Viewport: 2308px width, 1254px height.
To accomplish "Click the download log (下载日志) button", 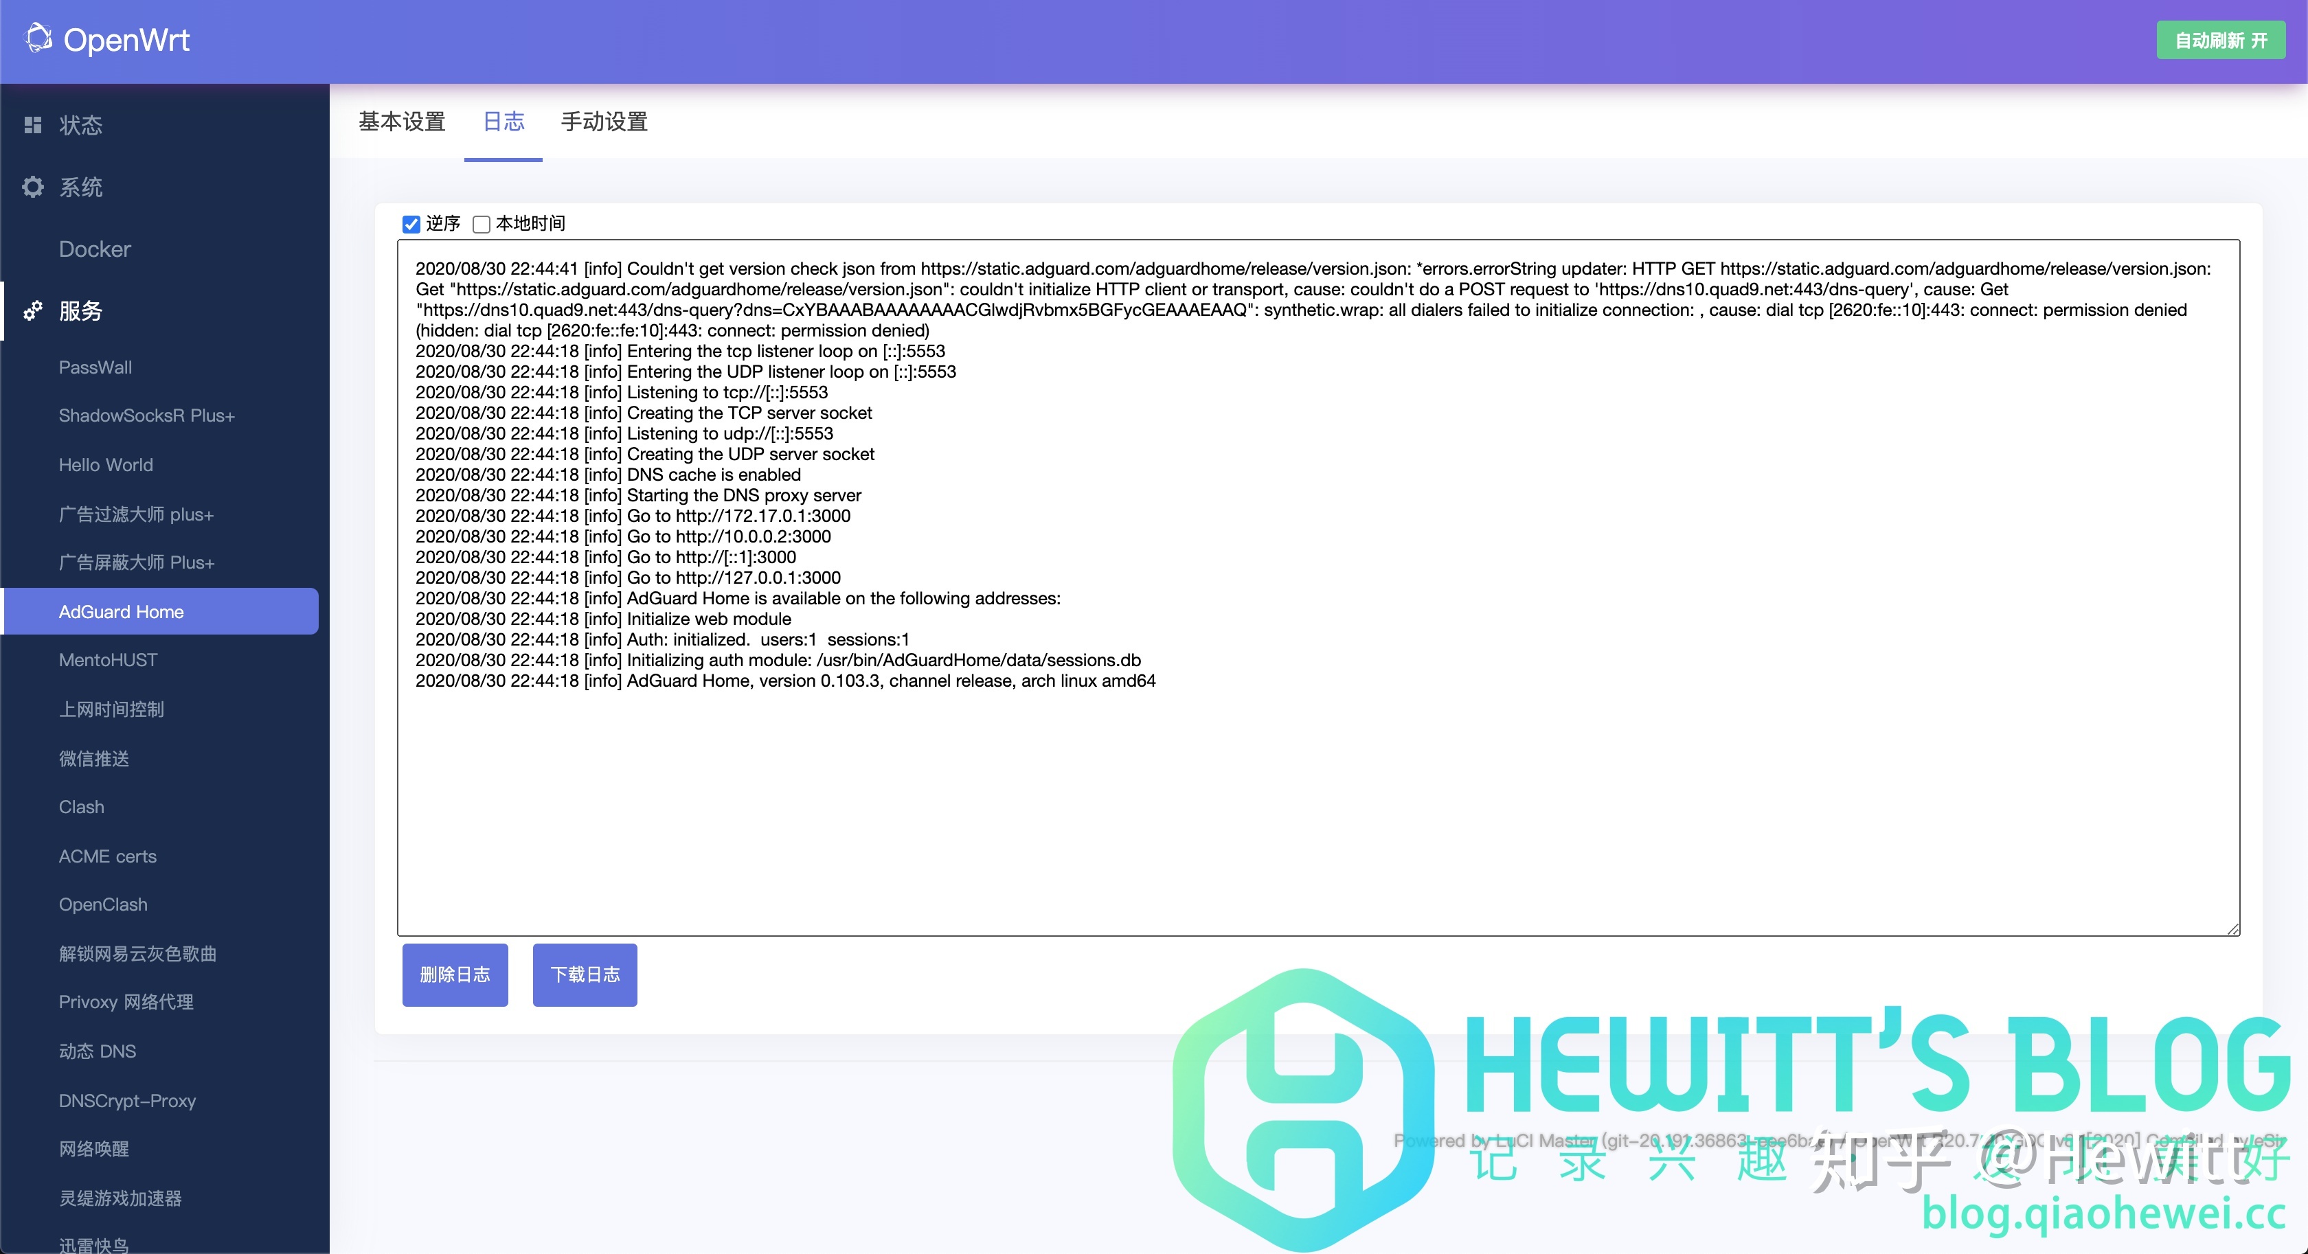I will [x=585, y=974].
